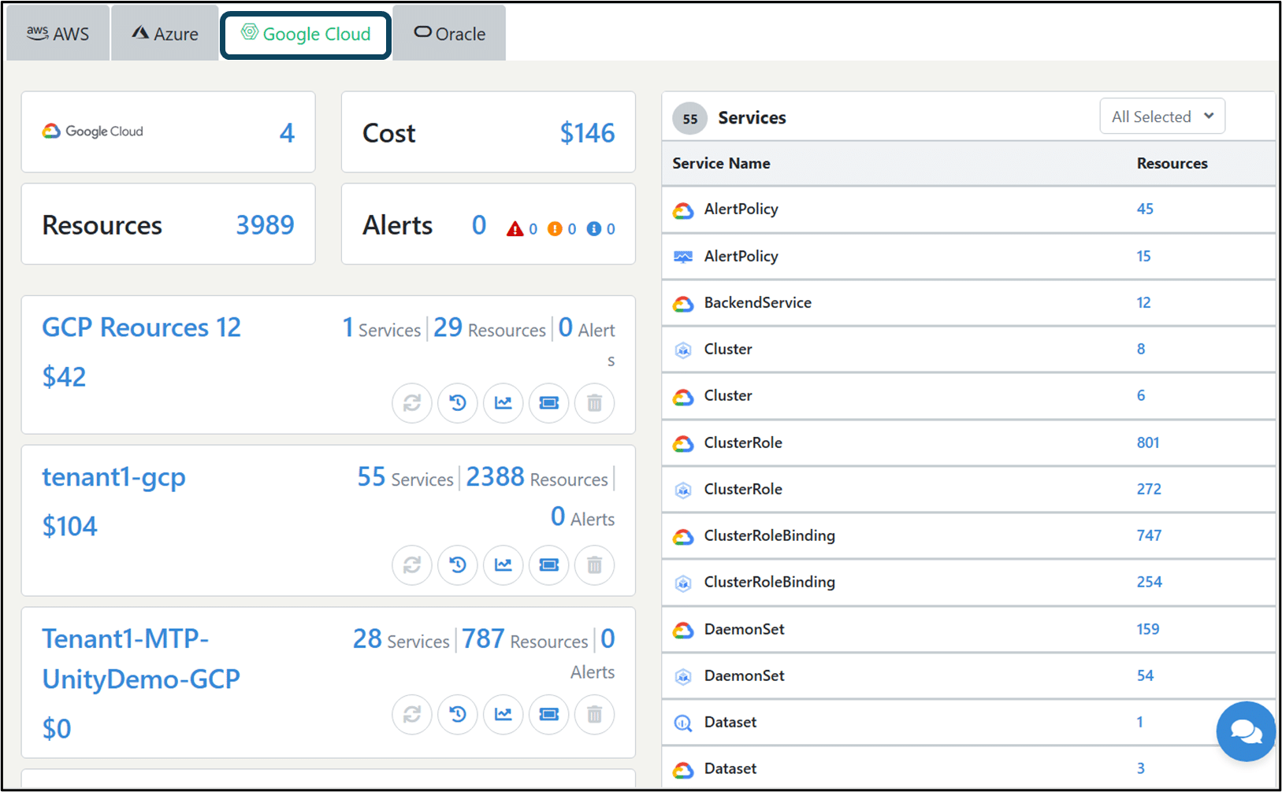Click 12 resources for BackendService
1282x792 pixels.
tap(1143, 302)
